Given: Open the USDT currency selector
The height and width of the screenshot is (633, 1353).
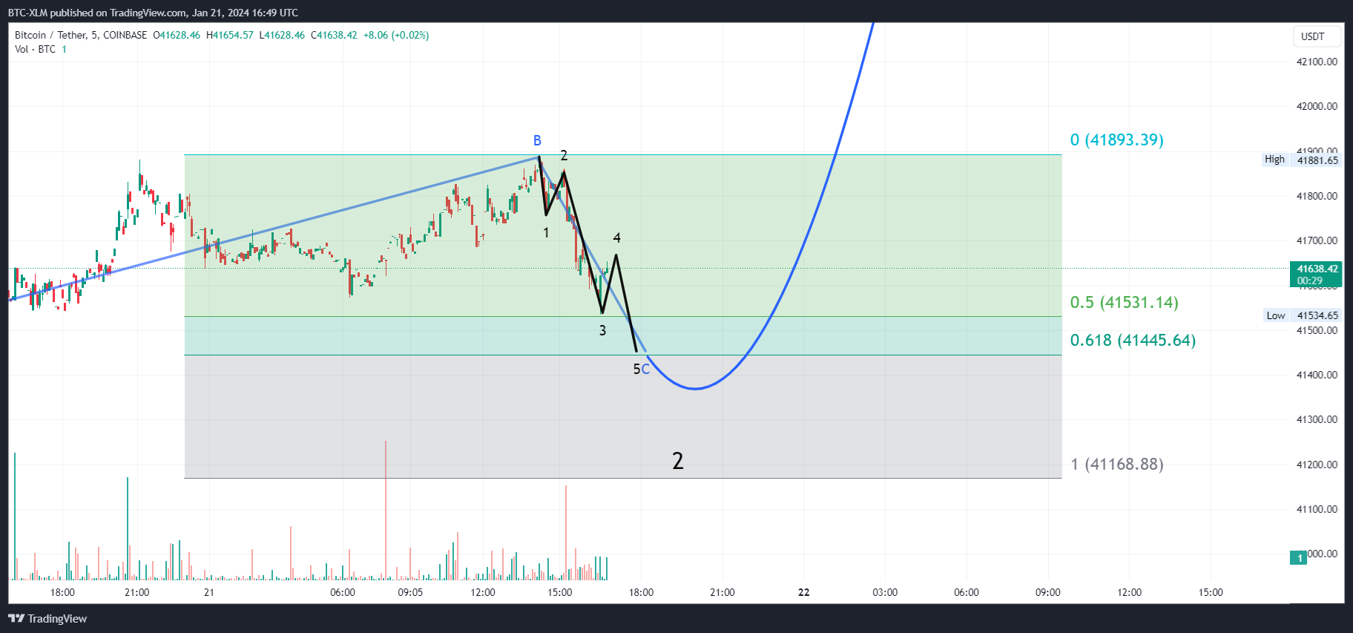Looking at the screenshot, I should pyautogui.click(x=1317, y=36).
